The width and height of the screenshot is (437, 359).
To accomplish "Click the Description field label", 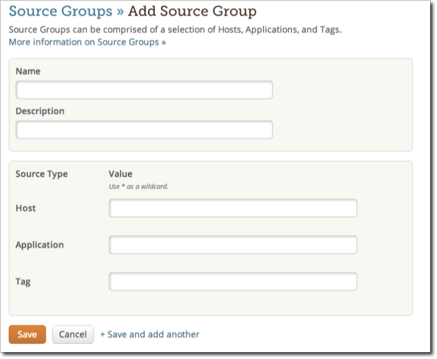I will click(x=40, y=111).
